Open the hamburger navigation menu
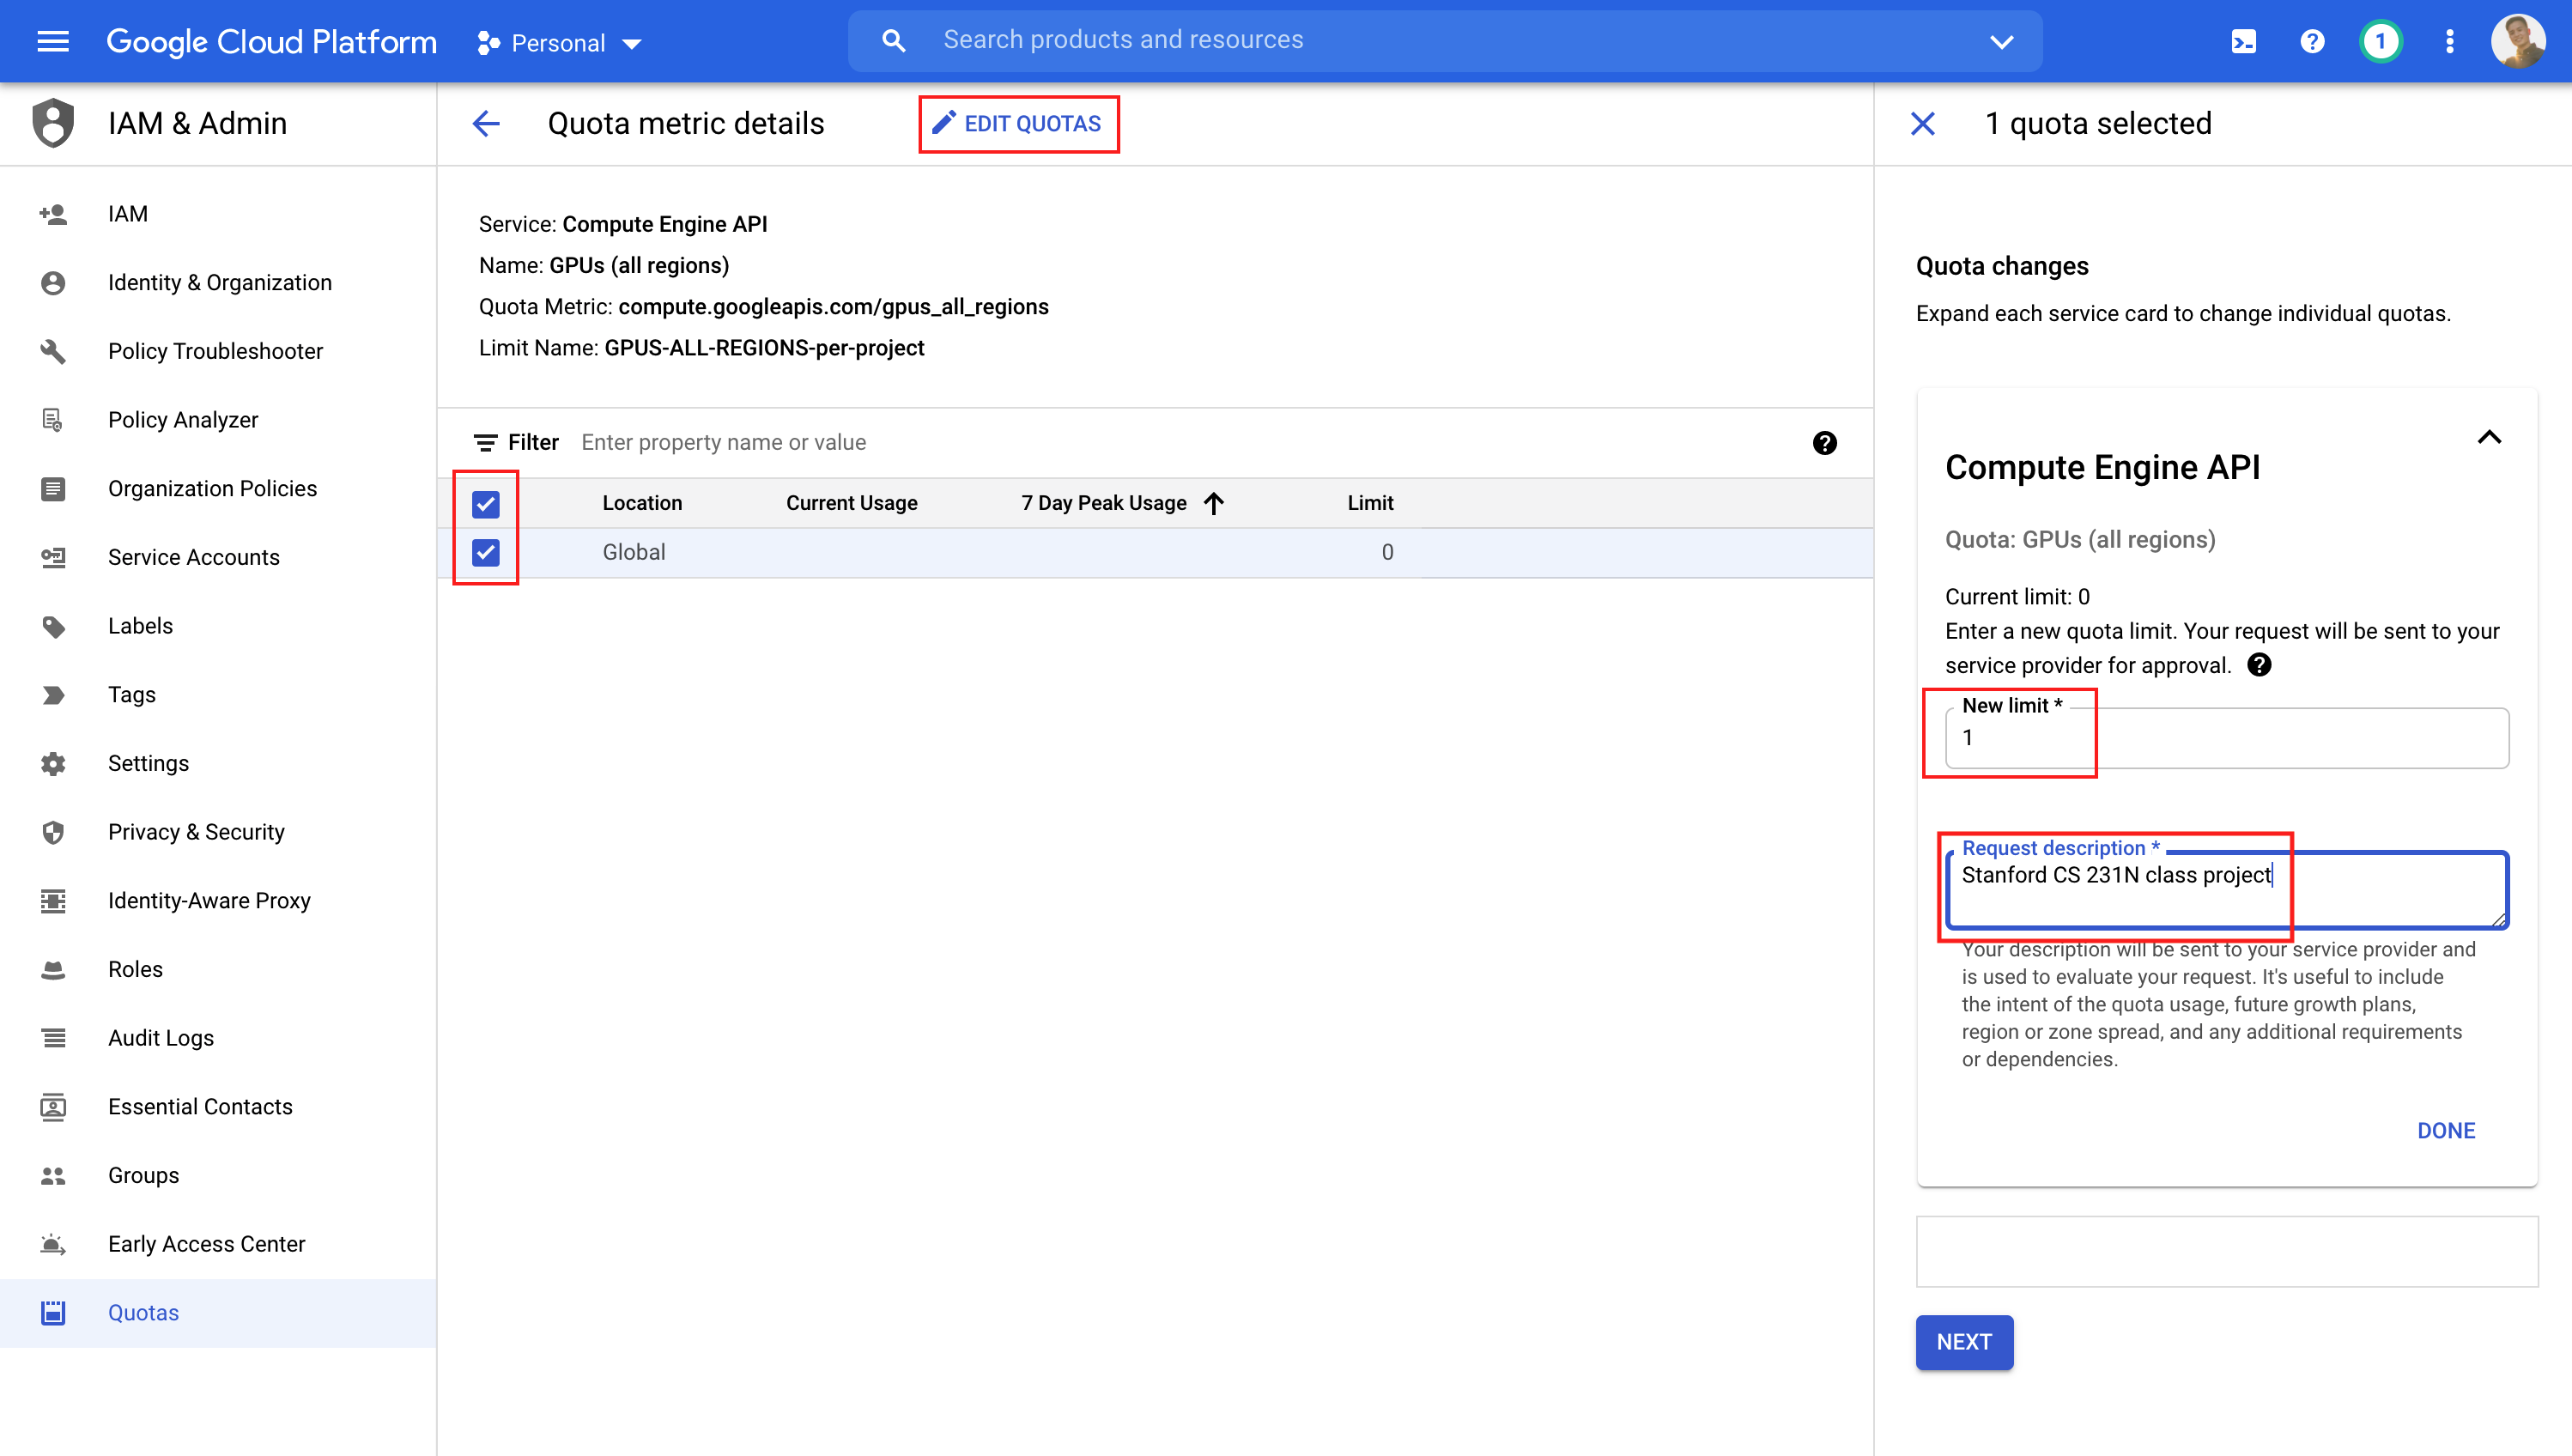The image size is (2572, 1456). click(53, 41)
